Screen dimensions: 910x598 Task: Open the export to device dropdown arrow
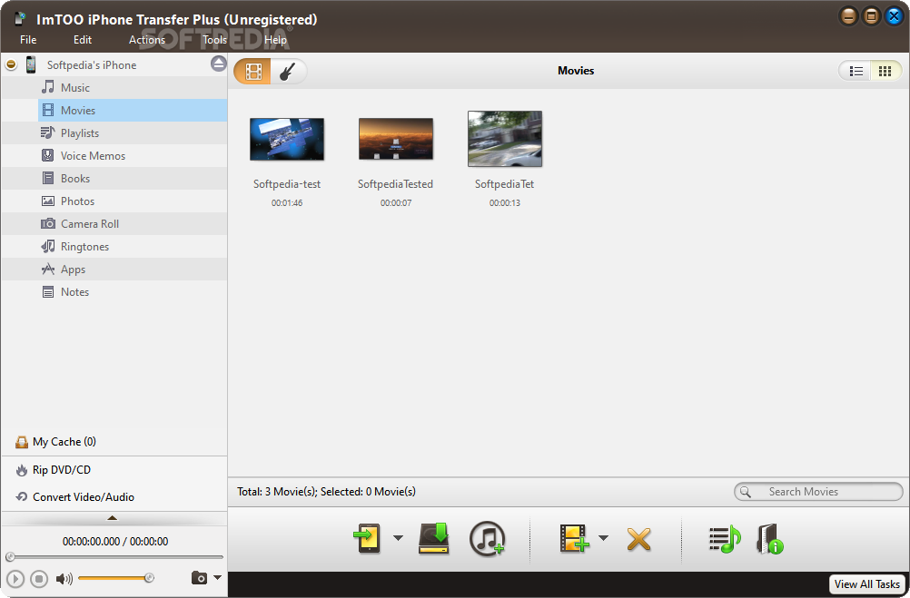[x=398, y=538]
